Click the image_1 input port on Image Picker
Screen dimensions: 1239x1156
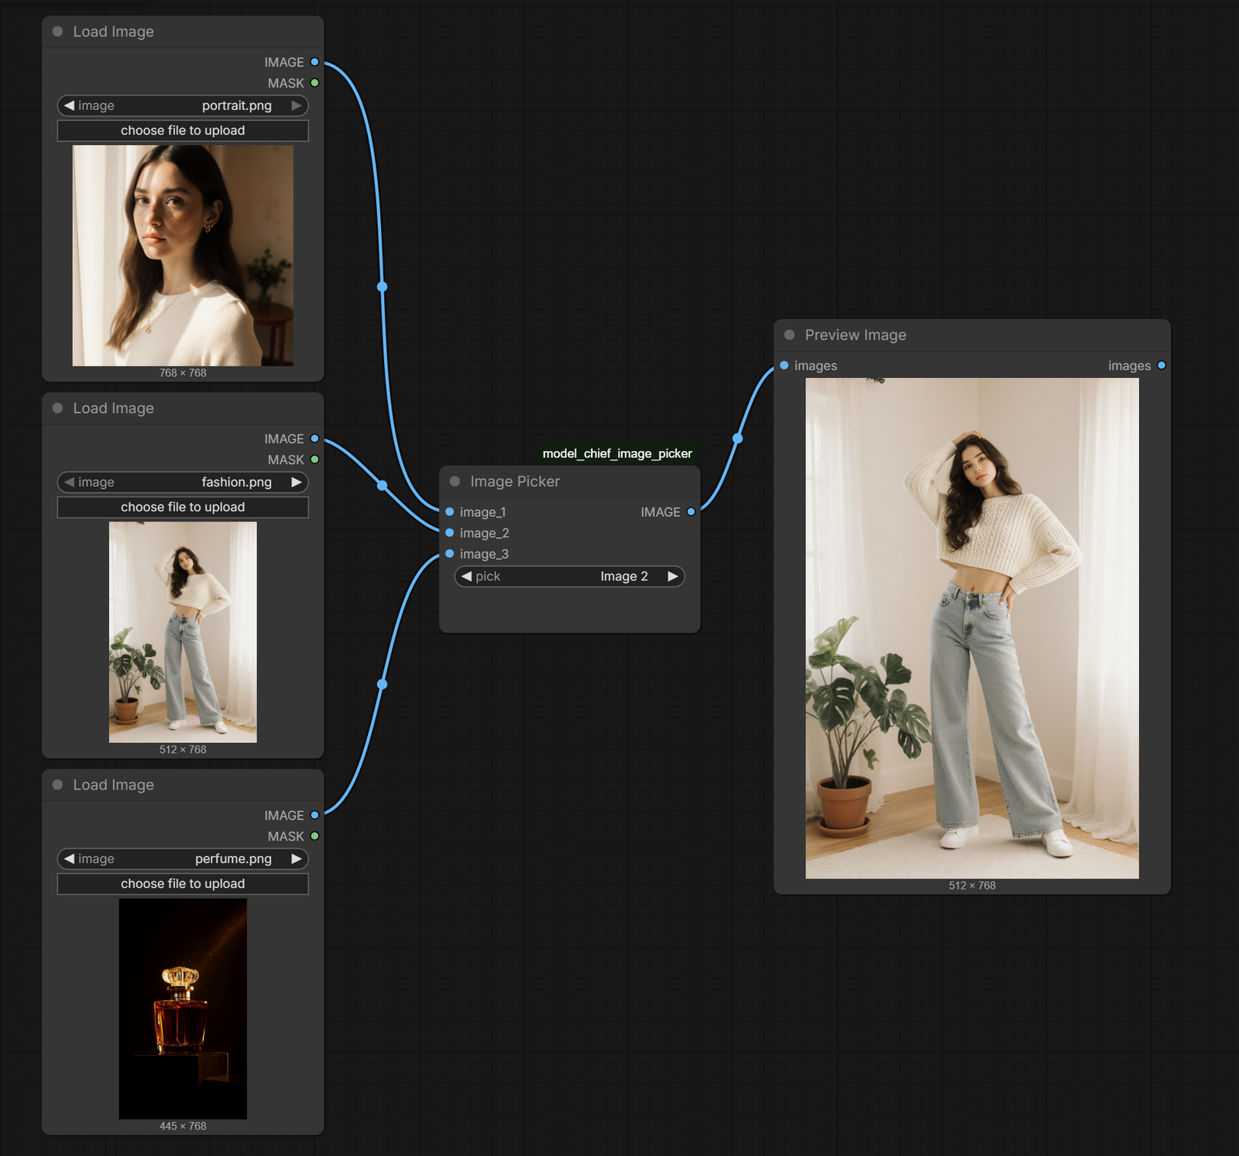click(x=449, y=512)
